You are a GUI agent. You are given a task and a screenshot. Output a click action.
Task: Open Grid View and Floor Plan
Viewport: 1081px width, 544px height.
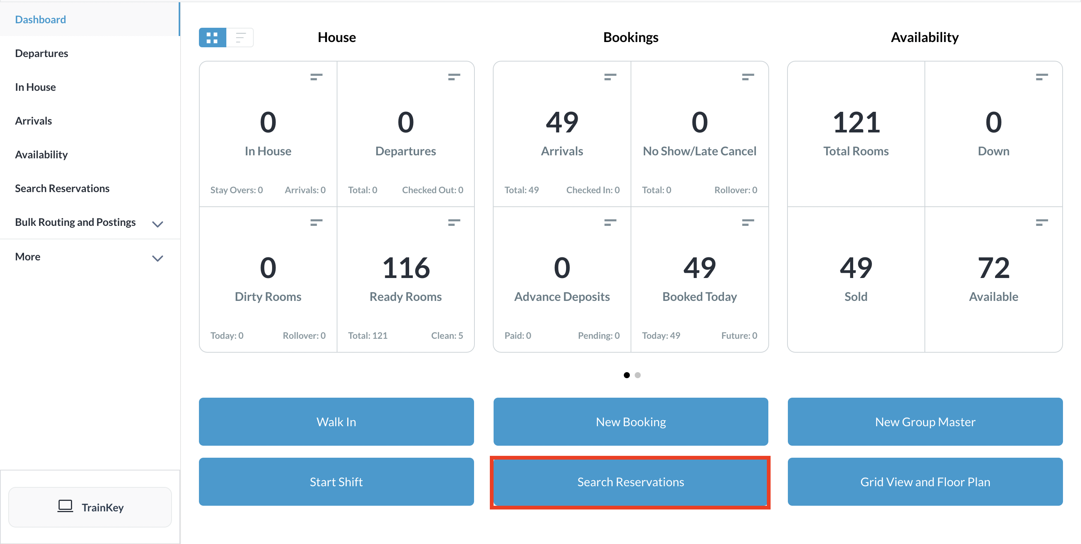click(x=924, y=481)
